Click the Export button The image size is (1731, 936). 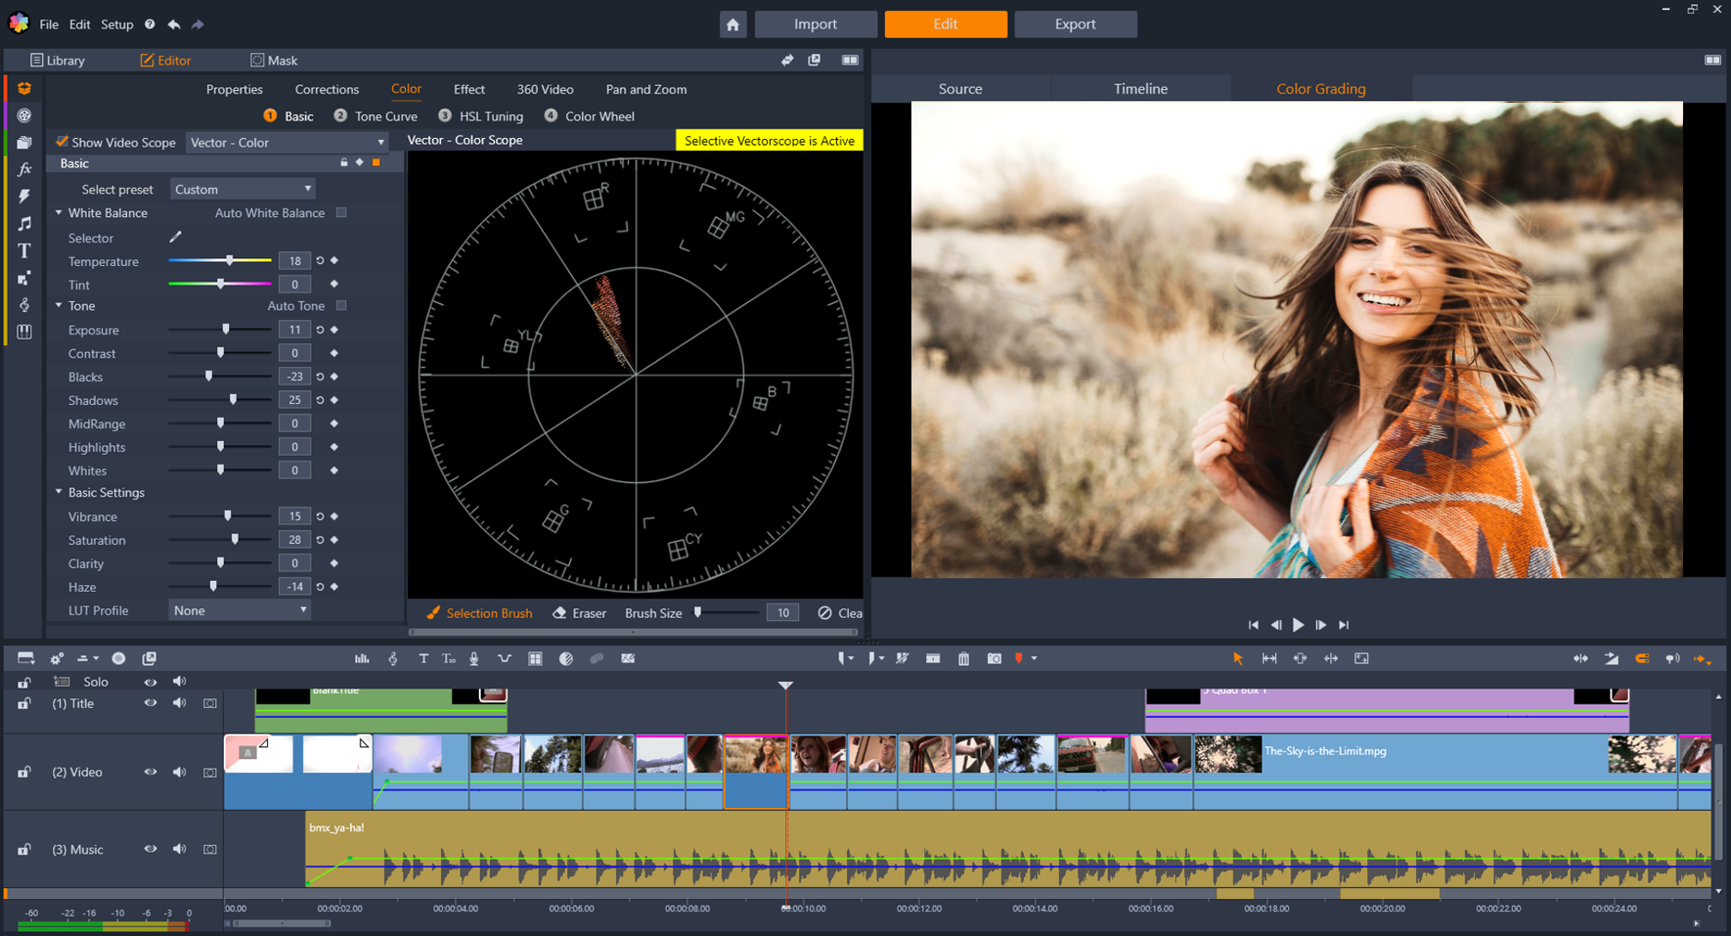point(1074,26)
